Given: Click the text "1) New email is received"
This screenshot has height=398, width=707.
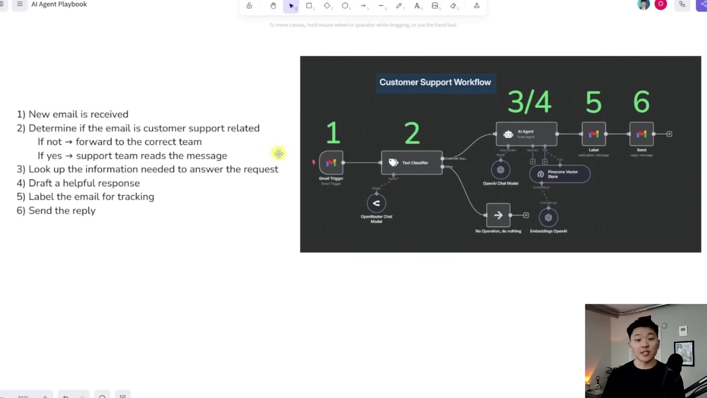Looking at the screenshot, I should (x=73, y=114).
